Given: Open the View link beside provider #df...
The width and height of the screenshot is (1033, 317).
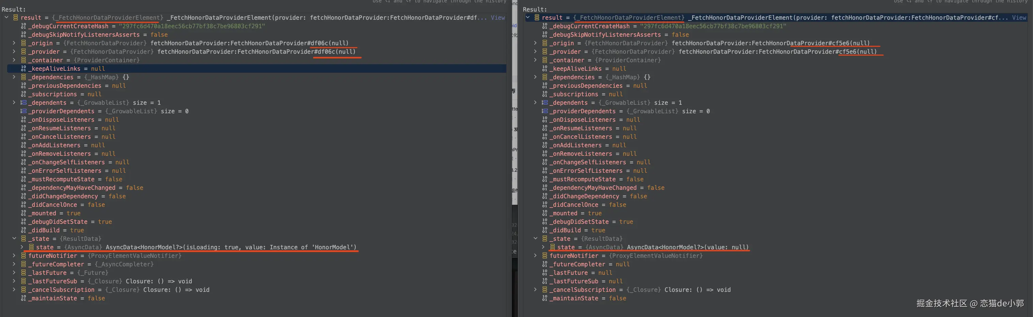Looking at the screenshot, I should tap(498, 18).
